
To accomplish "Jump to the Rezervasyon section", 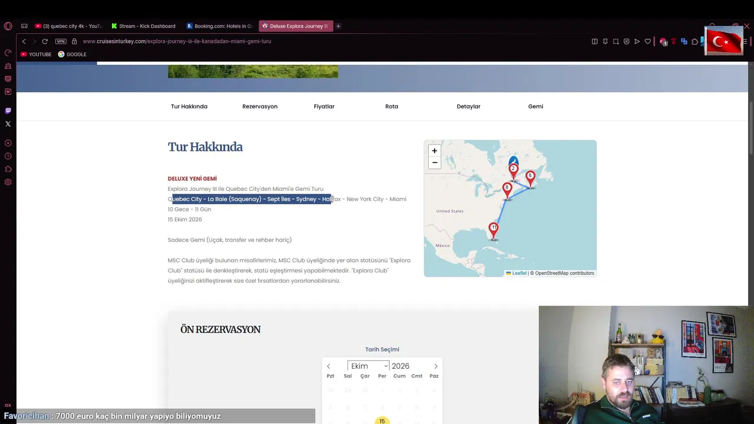I will click(260, 107).
